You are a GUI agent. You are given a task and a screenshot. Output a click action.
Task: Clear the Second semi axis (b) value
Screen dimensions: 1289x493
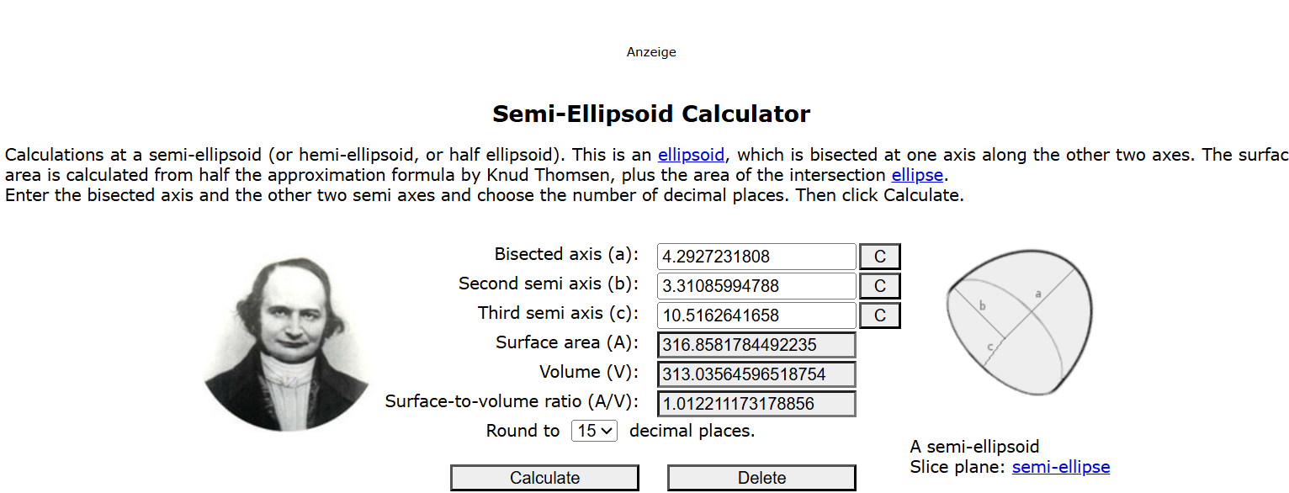tap(880, 286)
